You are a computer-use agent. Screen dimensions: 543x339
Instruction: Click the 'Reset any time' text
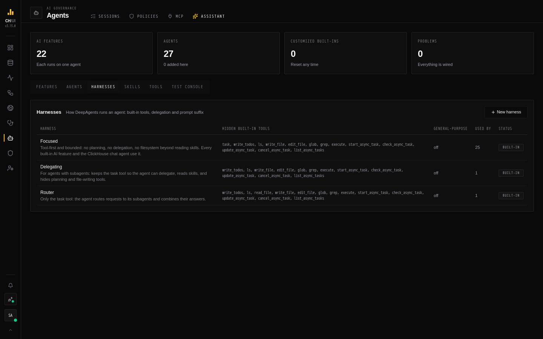tap(304, 64)
